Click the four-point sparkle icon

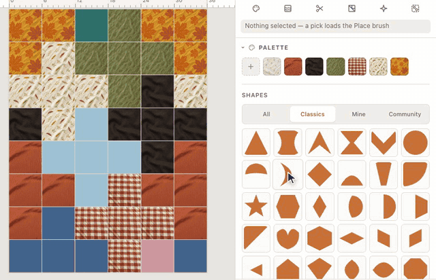384,9
